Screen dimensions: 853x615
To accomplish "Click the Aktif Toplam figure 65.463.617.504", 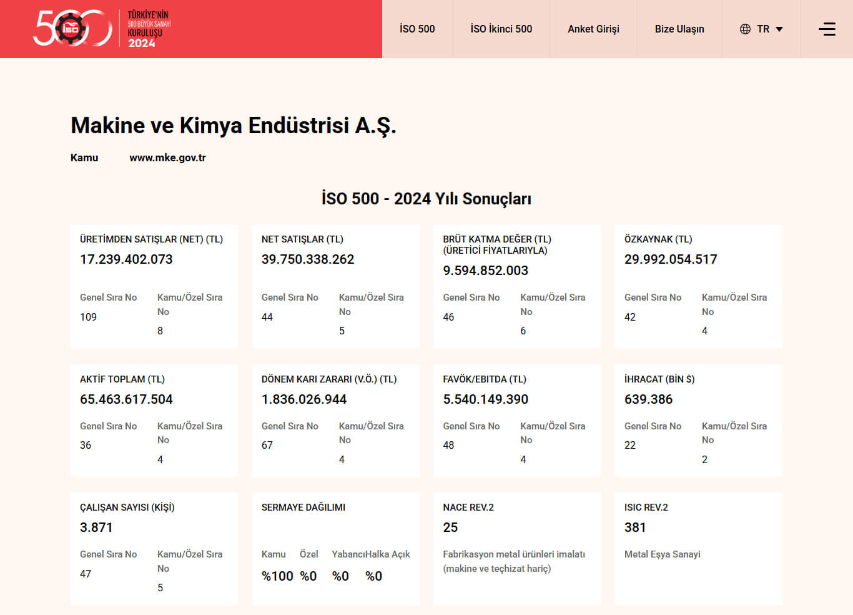I will pyautogui.click(x=126, y=399).
